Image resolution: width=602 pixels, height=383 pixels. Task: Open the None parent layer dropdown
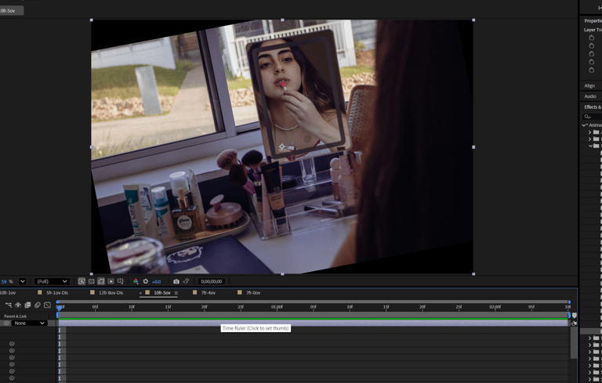click(x=29, y=323)
